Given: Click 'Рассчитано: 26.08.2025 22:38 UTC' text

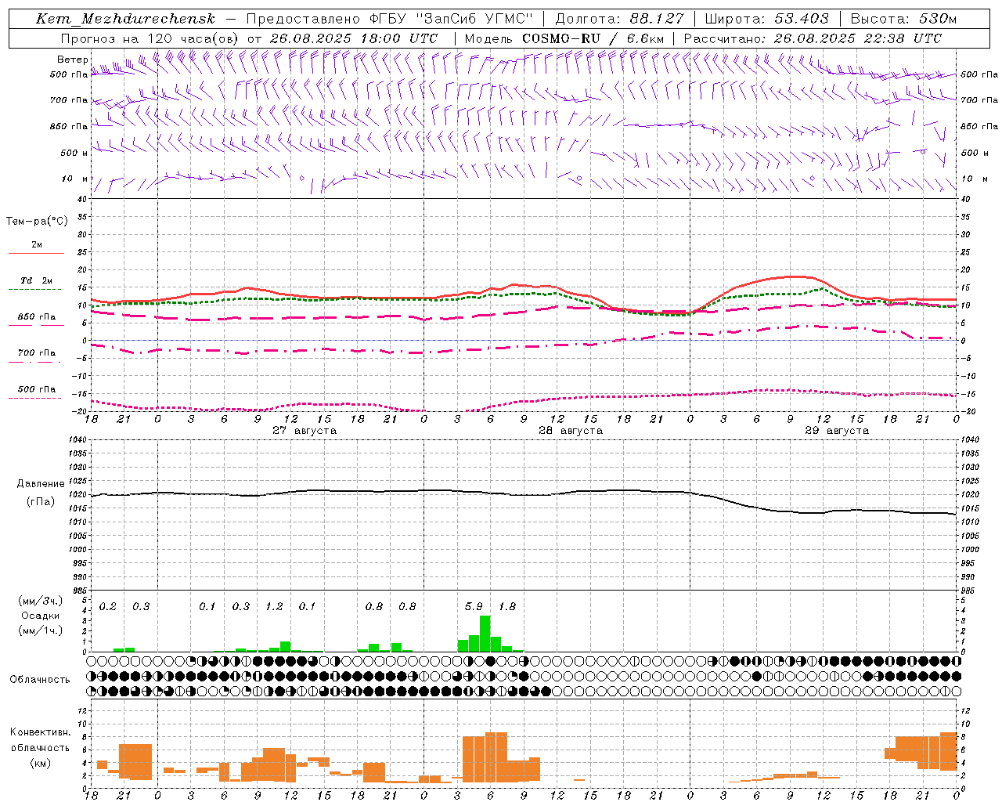Looking at the screenshot, I should (x=813, y=38).
